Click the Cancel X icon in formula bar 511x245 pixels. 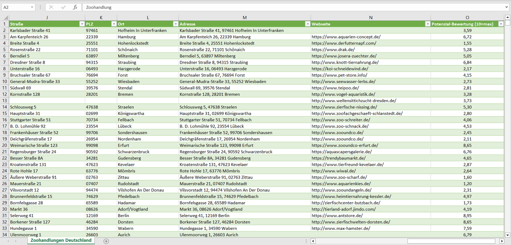point(51,7)
